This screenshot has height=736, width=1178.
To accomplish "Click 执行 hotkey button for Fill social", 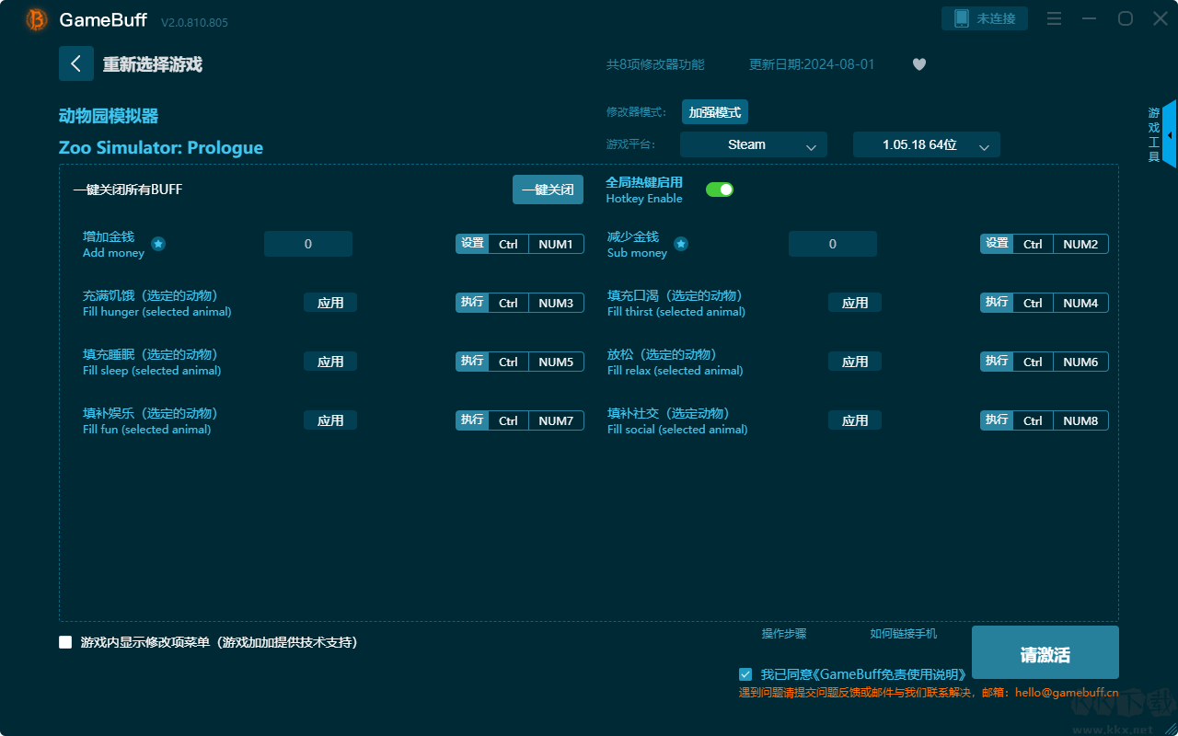I will click(x=997, y=420).
